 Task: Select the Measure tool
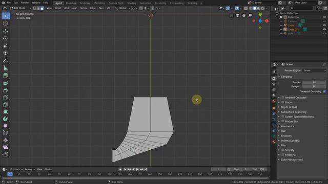(x=6, y=68)
